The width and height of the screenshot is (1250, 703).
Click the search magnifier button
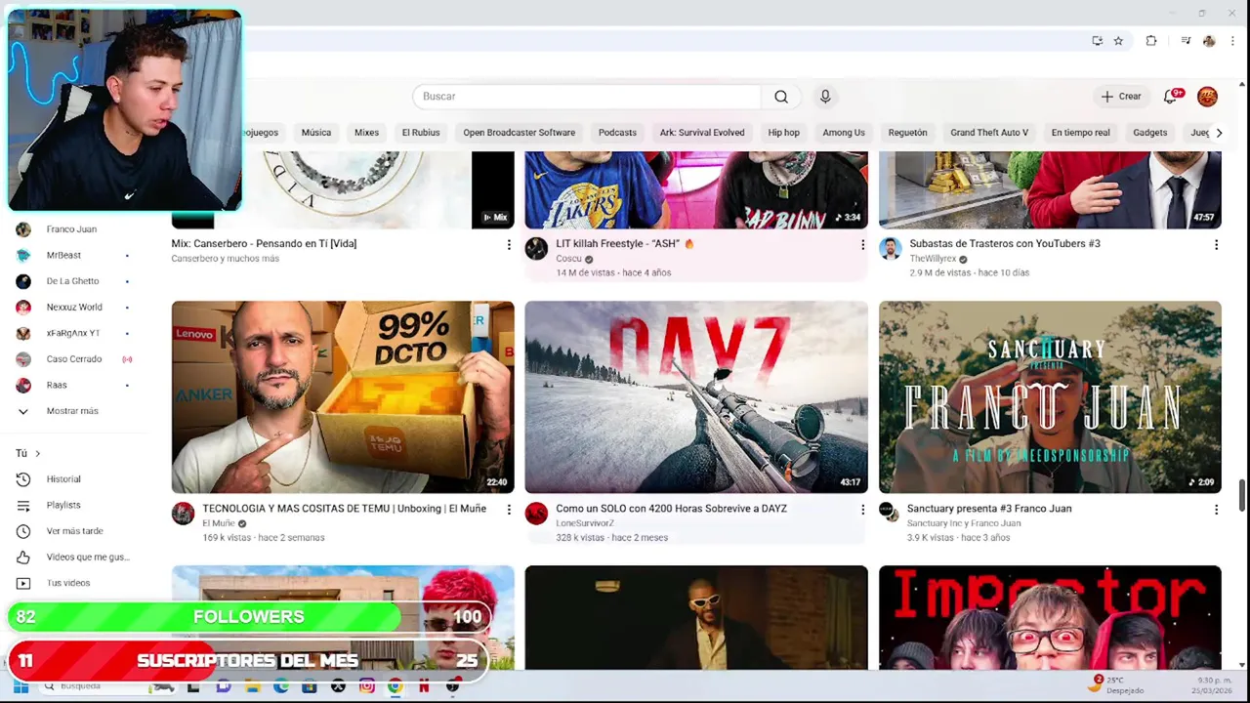pos(781,97)
